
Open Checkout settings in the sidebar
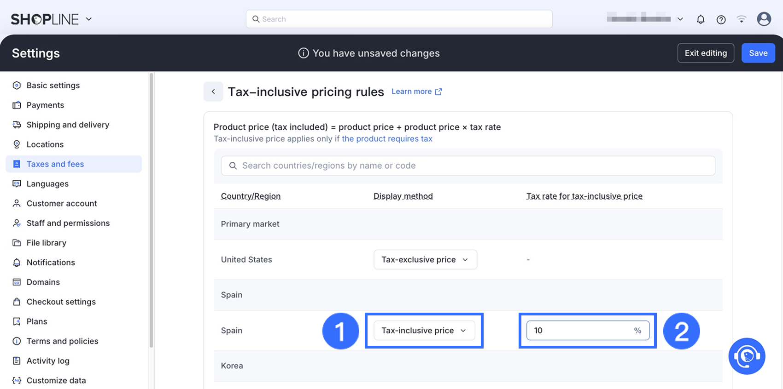61,302
